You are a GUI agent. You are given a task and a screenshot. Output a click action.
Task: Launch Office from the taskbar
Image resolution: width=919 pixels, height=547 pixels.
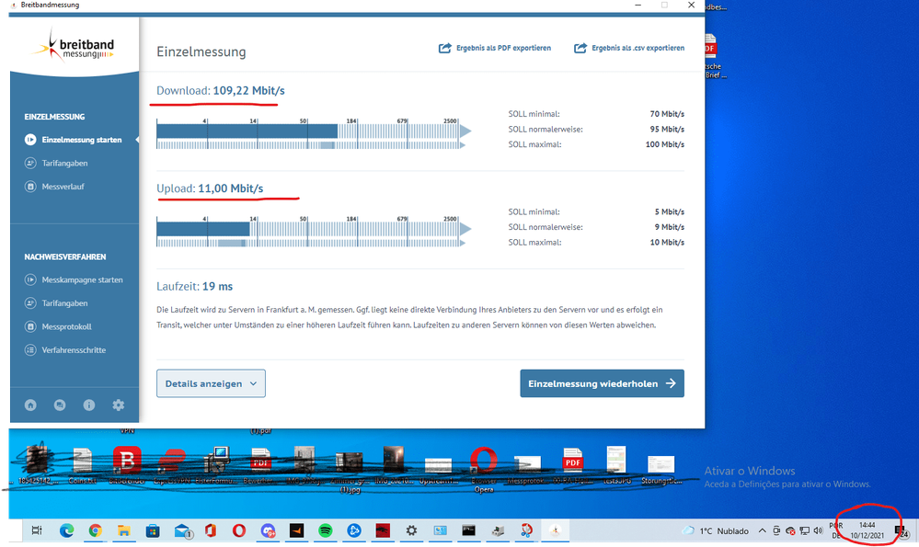click(211, 530)
